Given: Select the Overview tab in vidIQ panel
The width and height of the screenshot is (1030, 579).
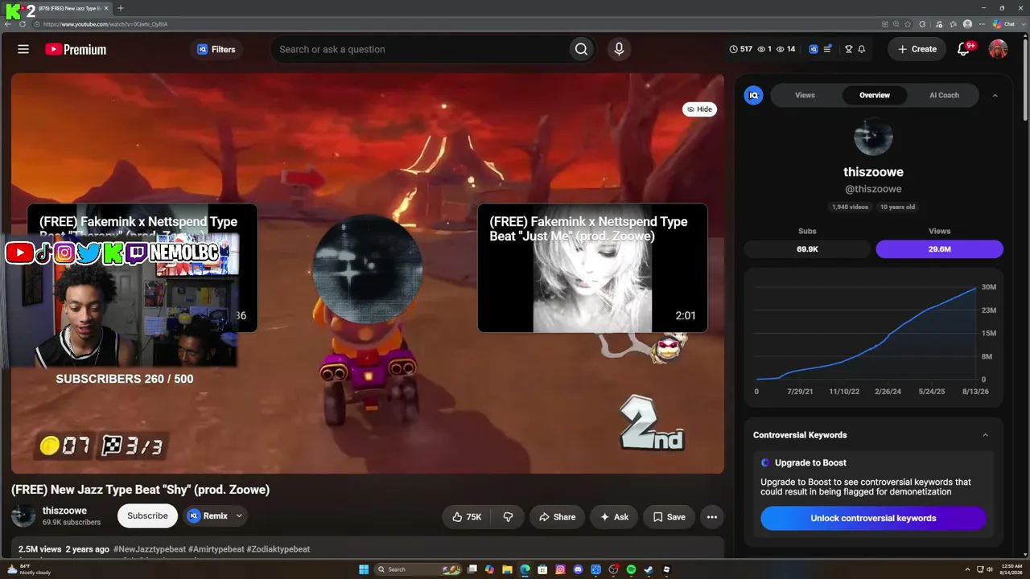Looking at the screenshot, I should pos(875,95).
